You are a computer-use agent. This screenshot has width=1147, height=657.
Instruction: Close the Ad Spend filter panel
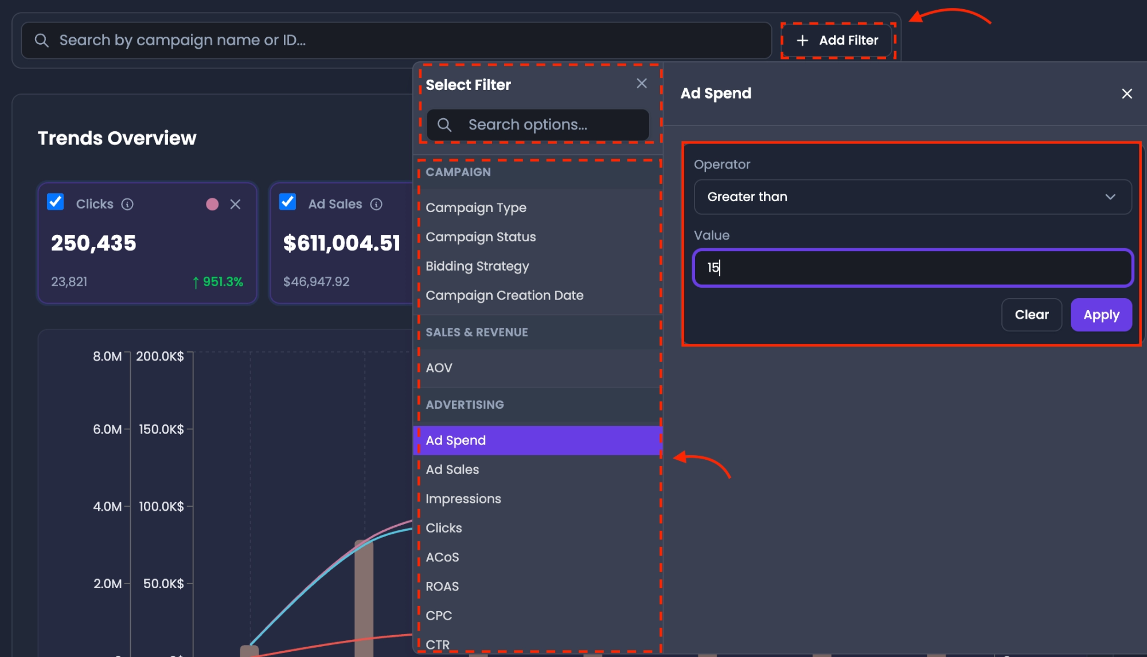1127,93
